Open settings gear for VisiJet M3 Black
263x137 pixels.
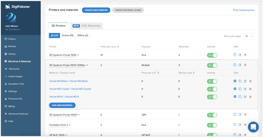[x=235, y=81]
